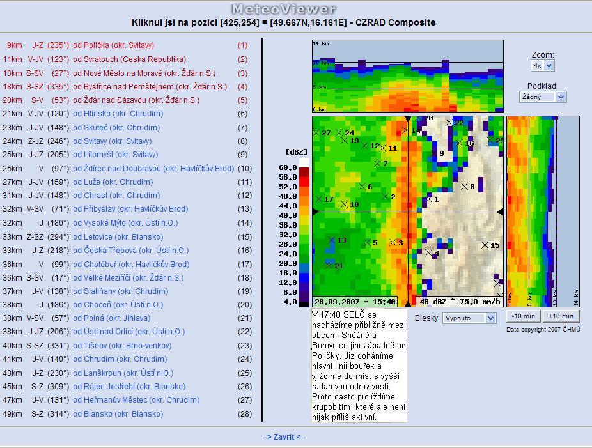This screenshot has height=448, width=592.
Task: Open the Vysoké Mýto link
Action: click(125, 222)
